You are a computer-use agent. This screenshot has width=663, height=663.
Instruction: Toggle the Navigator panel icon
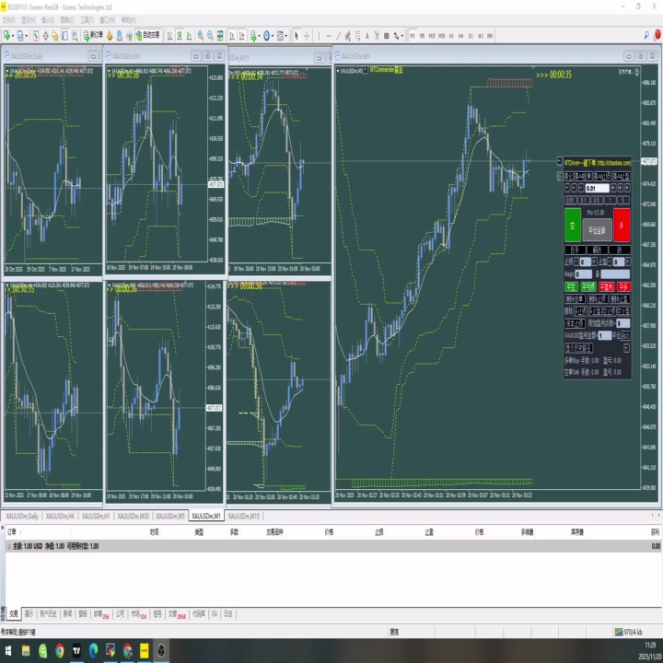click(55, 36)
